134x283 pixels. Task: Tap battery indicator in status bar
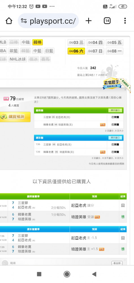click(123, 7)
